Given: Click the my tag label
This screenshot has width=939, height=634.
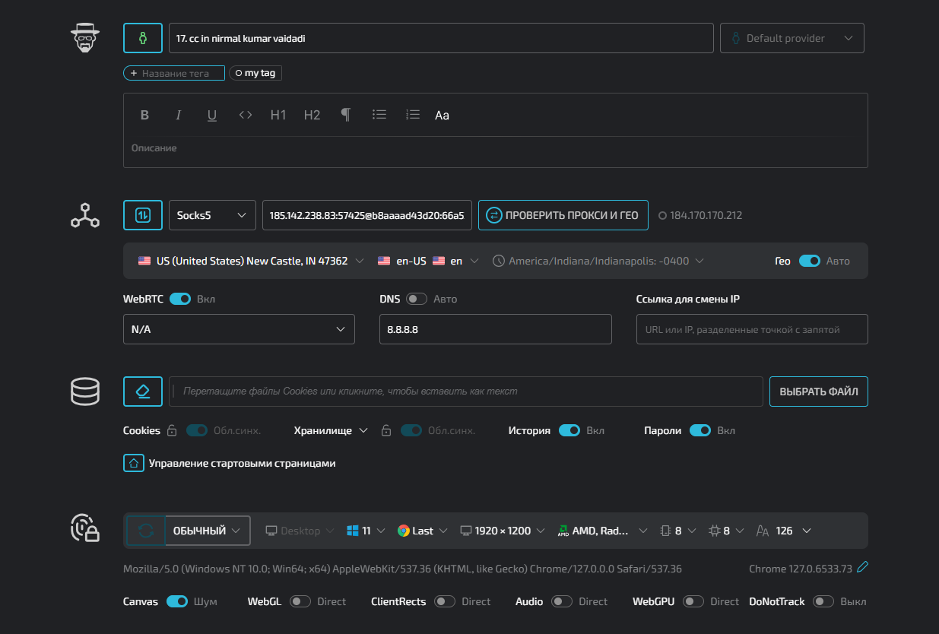Looking at the screenshot, I should [255, 73].
